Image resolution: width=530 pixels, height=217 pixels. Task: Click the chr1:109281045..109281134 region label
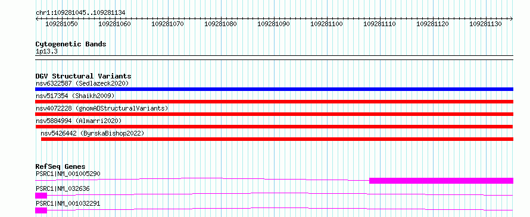(80, 13)
